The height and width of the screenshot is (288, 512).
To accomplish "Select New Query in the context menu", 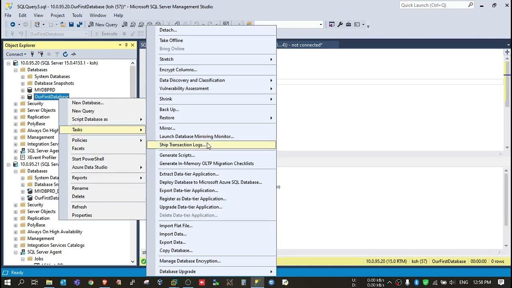I will tap(102, 111).
